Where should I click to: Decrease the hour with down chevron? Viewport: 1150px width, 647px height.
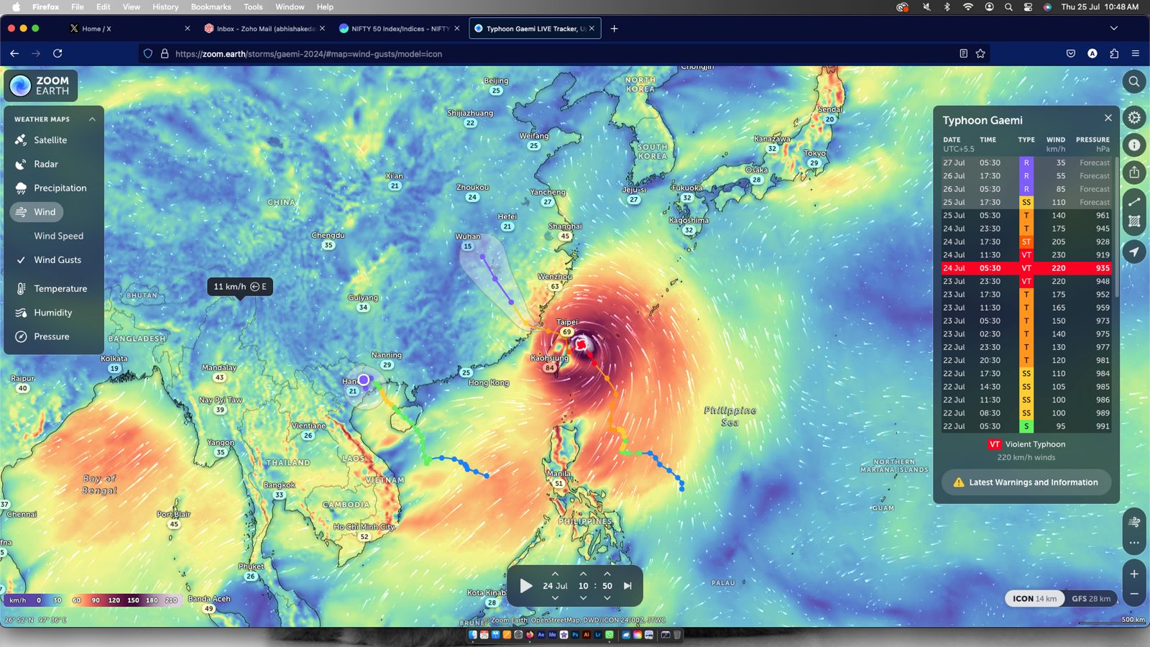[583, 598]
